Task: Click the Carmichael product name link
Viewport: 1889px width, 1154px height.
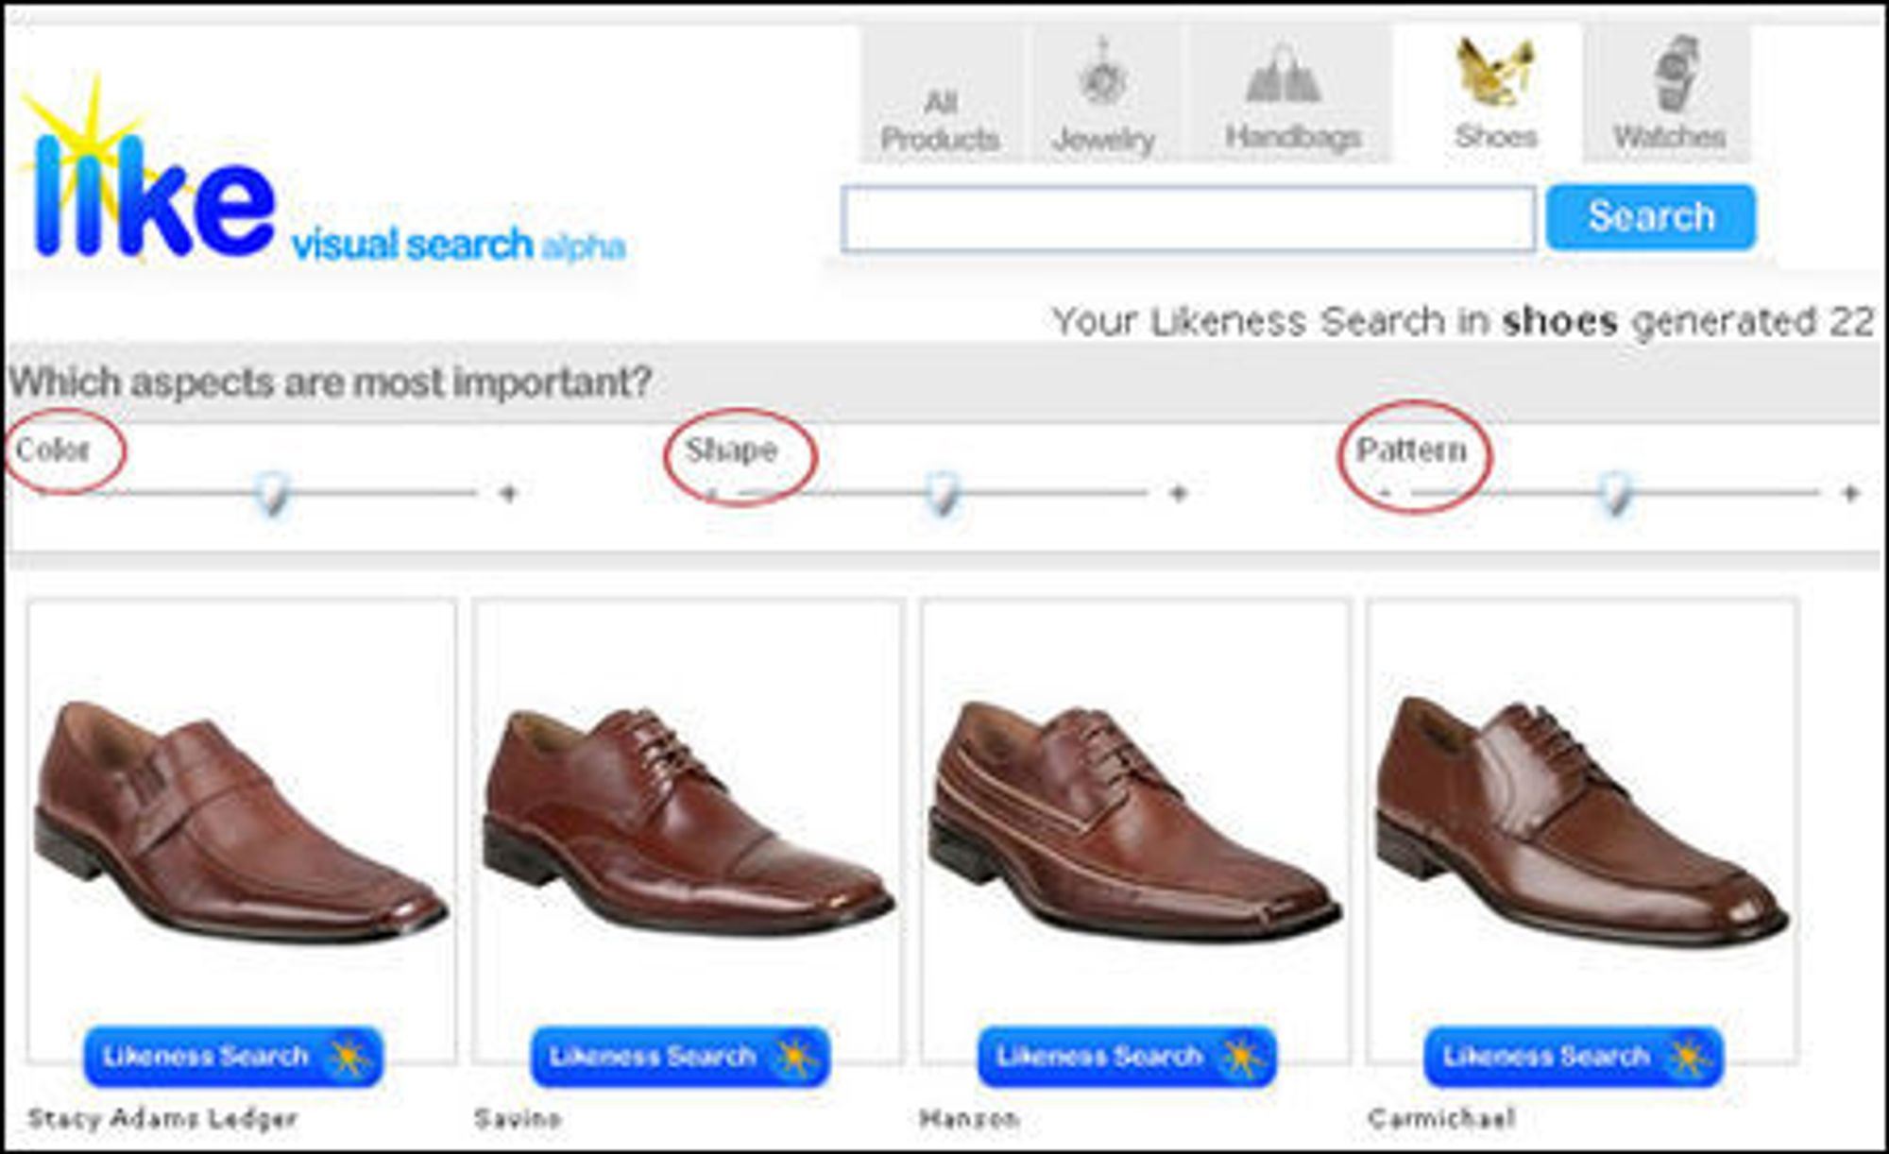Action: click(1441, 1119)
